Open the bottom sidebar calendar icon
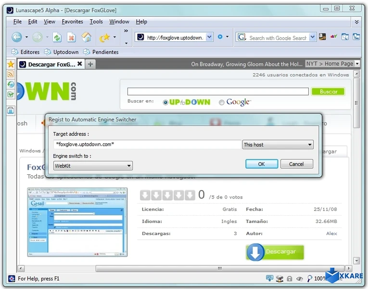368x289 pixels. pos(11,110)
